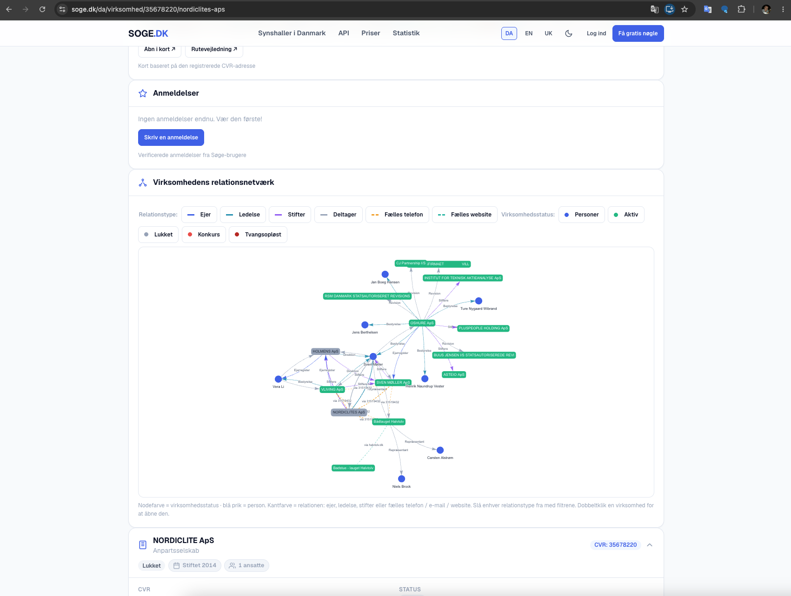
Task: Select the Vera Li person node
Action: tap(278, 379)
